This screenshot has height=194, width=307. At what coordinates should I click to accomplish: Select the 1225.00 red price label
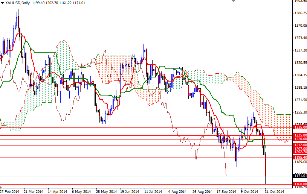tap(300, 135)
